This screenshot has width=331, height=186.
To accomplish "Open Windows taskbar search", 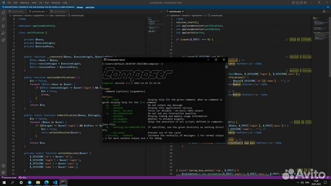I will coord(12,182).
